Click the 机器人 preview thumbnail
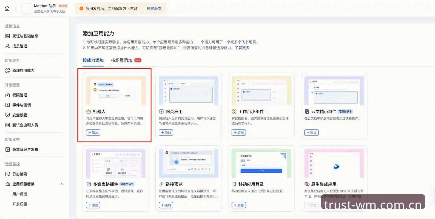Viewport: 435px width, 219px height. click(116, 91)
